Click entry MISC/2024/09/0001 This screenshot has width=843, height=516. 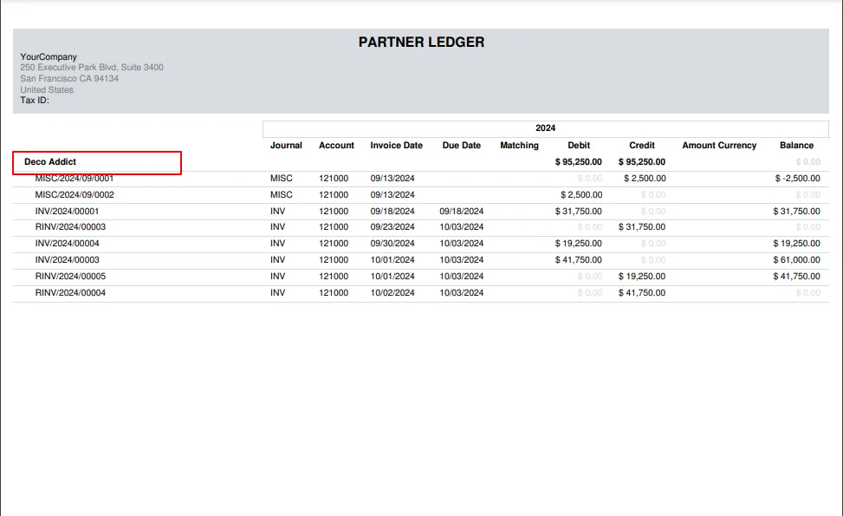75,178
